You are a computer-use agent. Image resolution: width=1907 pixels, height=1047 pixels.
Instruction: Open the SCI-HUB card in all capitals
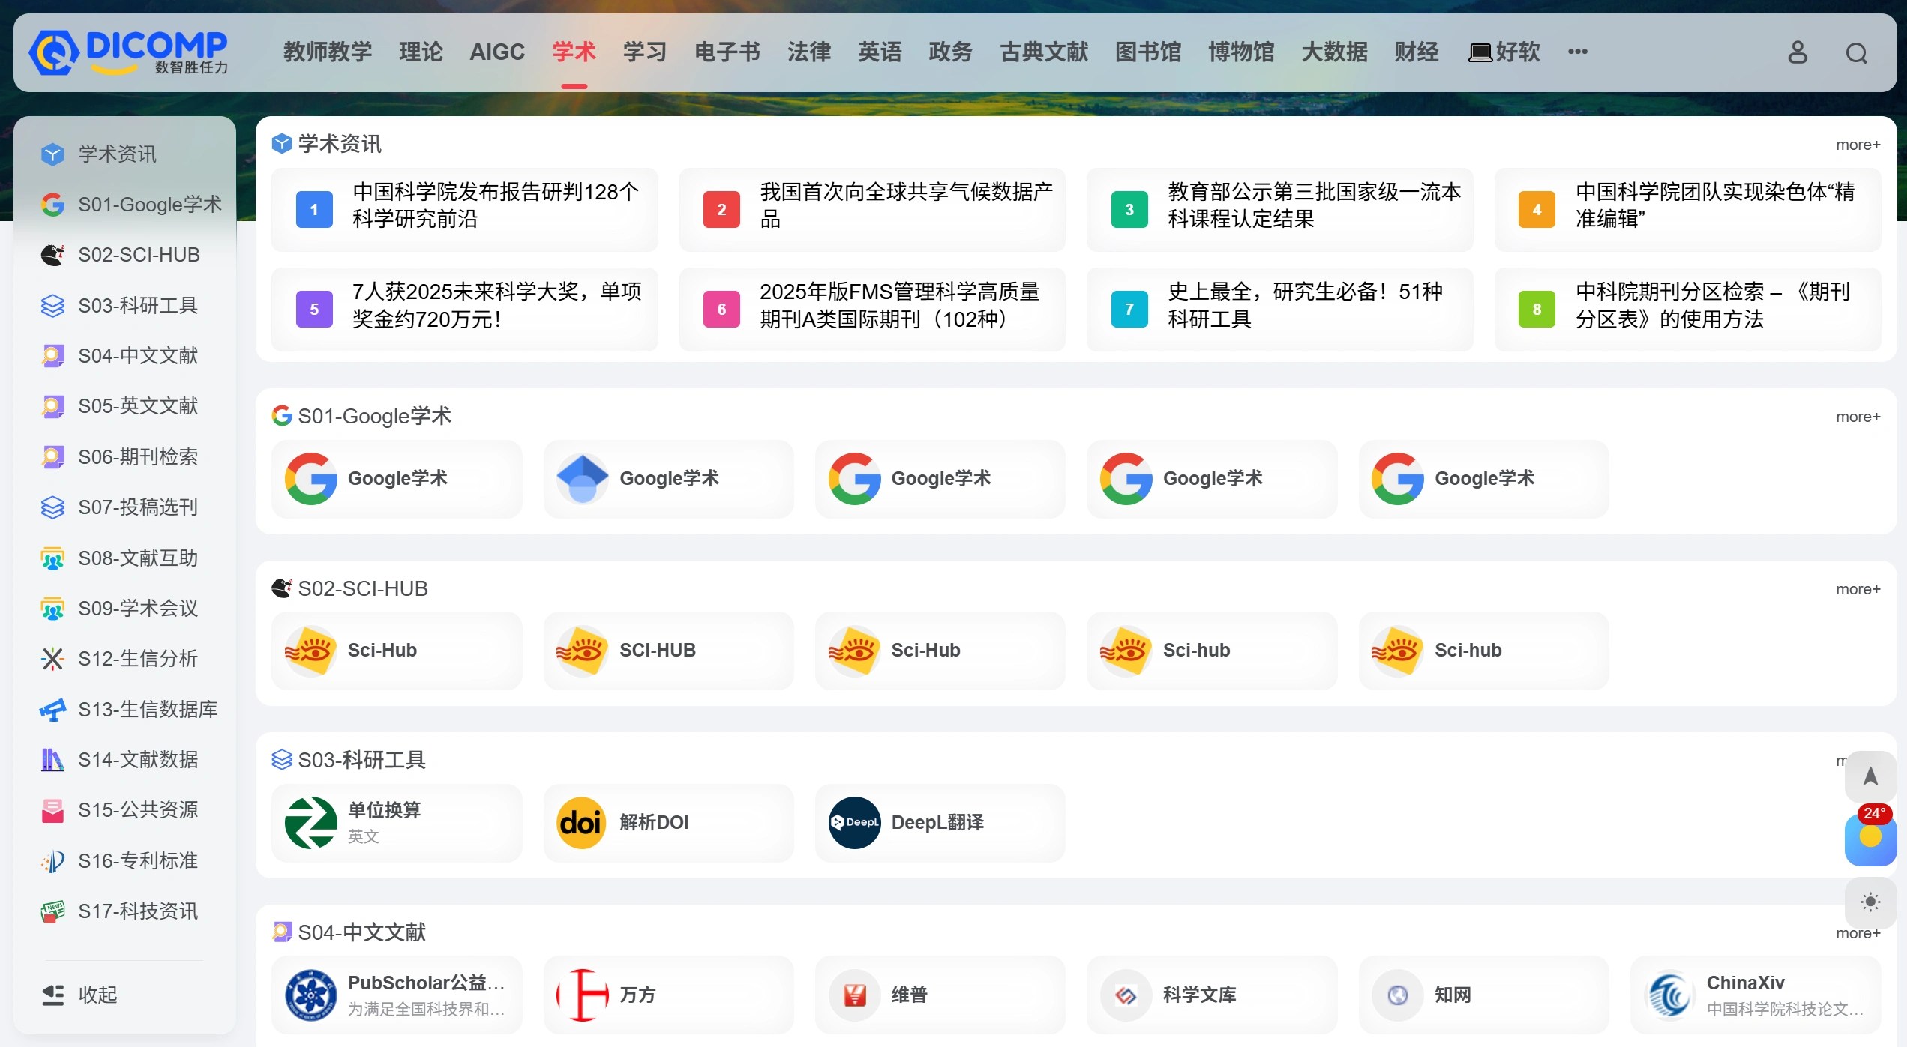click(669, 651)
